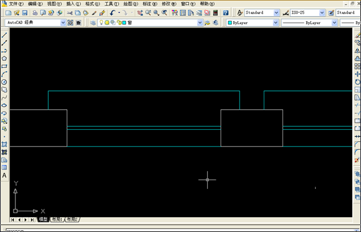Image resolution: width=361 pixels, height=232 pixels.
Task: Click the 模型 model tab
Action: [43, 220]
